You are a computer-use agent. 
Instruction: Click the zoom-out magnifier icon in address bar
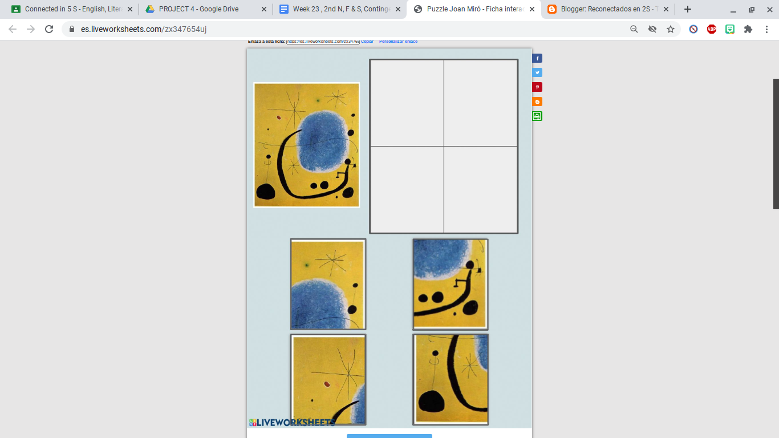(x=634, y=29)
